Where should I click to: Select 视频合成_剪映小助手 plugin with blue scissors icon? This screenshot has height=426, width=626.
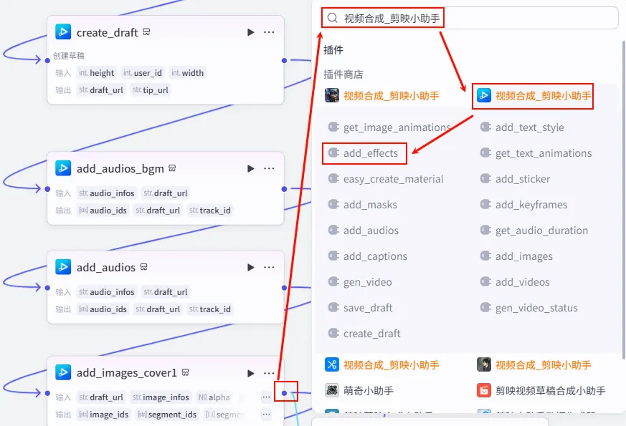pyautogui.click(x=381, y=364)
